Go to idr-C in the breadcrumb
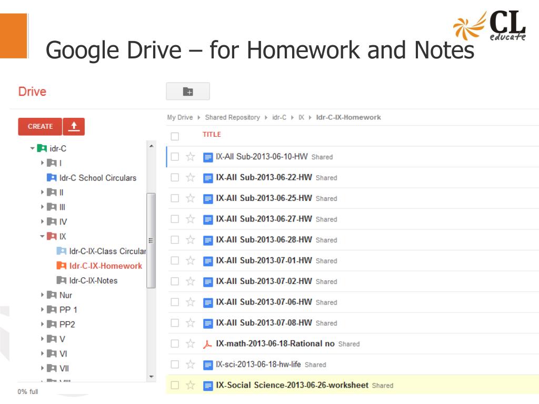 pos(279,117)
